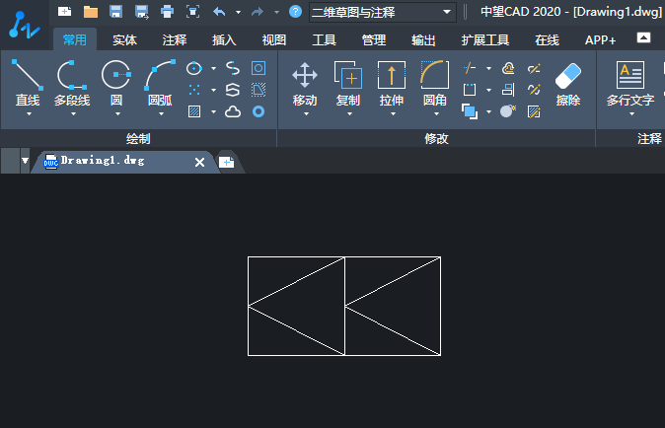Expand the dropdown under 多行文字
Viewport: 665px width, 428px height.
[631, 114]
